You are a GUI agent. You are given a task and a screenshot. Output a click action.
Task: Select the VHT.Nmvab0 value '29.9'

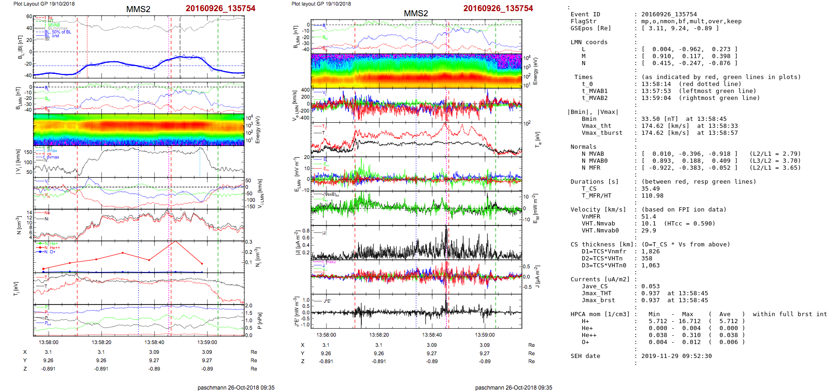click(649, 231)
